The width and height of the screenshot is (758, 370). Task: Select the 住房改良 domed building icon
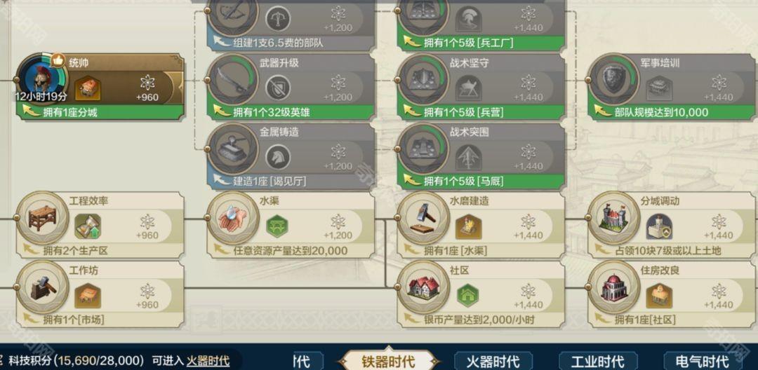613,287
